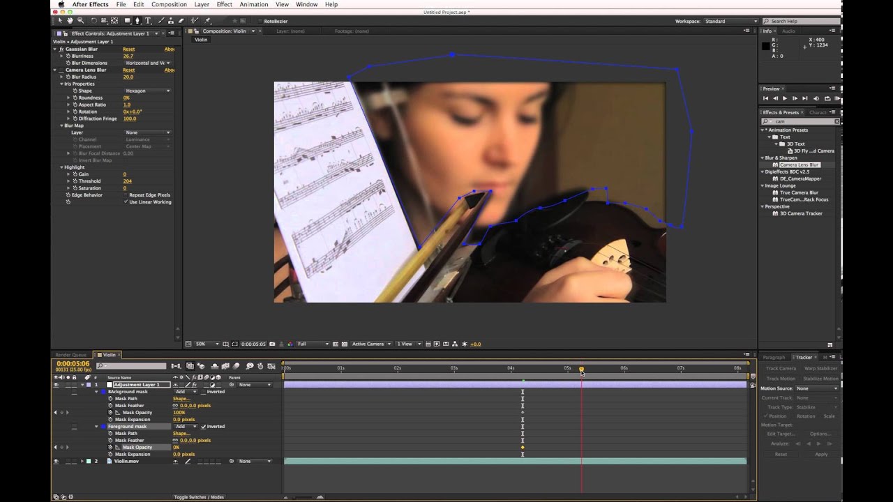This screenshot has width=893, height=502.
Task: Select the Eraser tool
Action: coord(181,21)
